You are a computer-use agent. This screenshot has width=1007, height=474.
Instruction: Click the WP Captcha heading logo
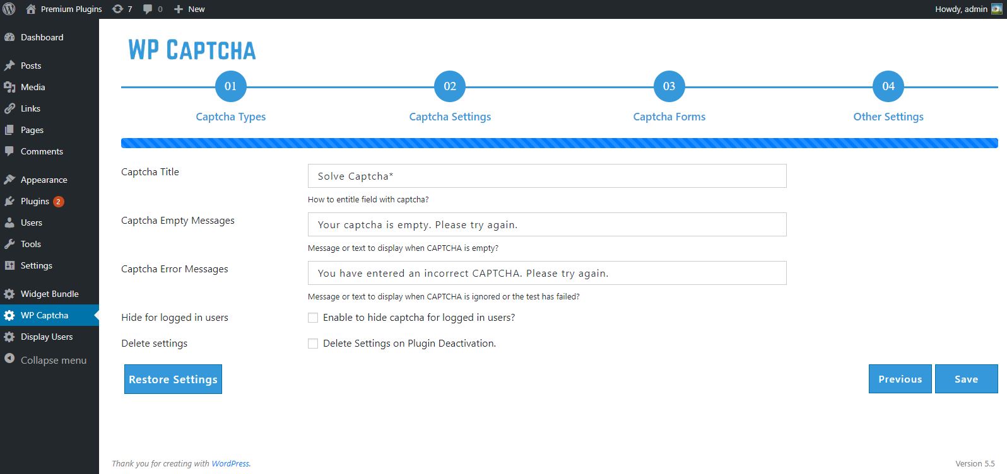[192, 50]
